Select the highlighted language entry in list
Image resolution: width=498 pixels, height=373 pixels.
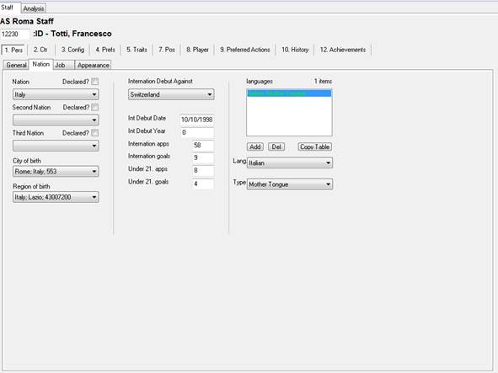[289, 93]
